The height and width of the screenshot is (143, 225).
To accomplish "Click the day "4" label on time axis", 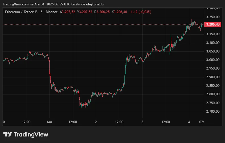I will coord(189,122).
